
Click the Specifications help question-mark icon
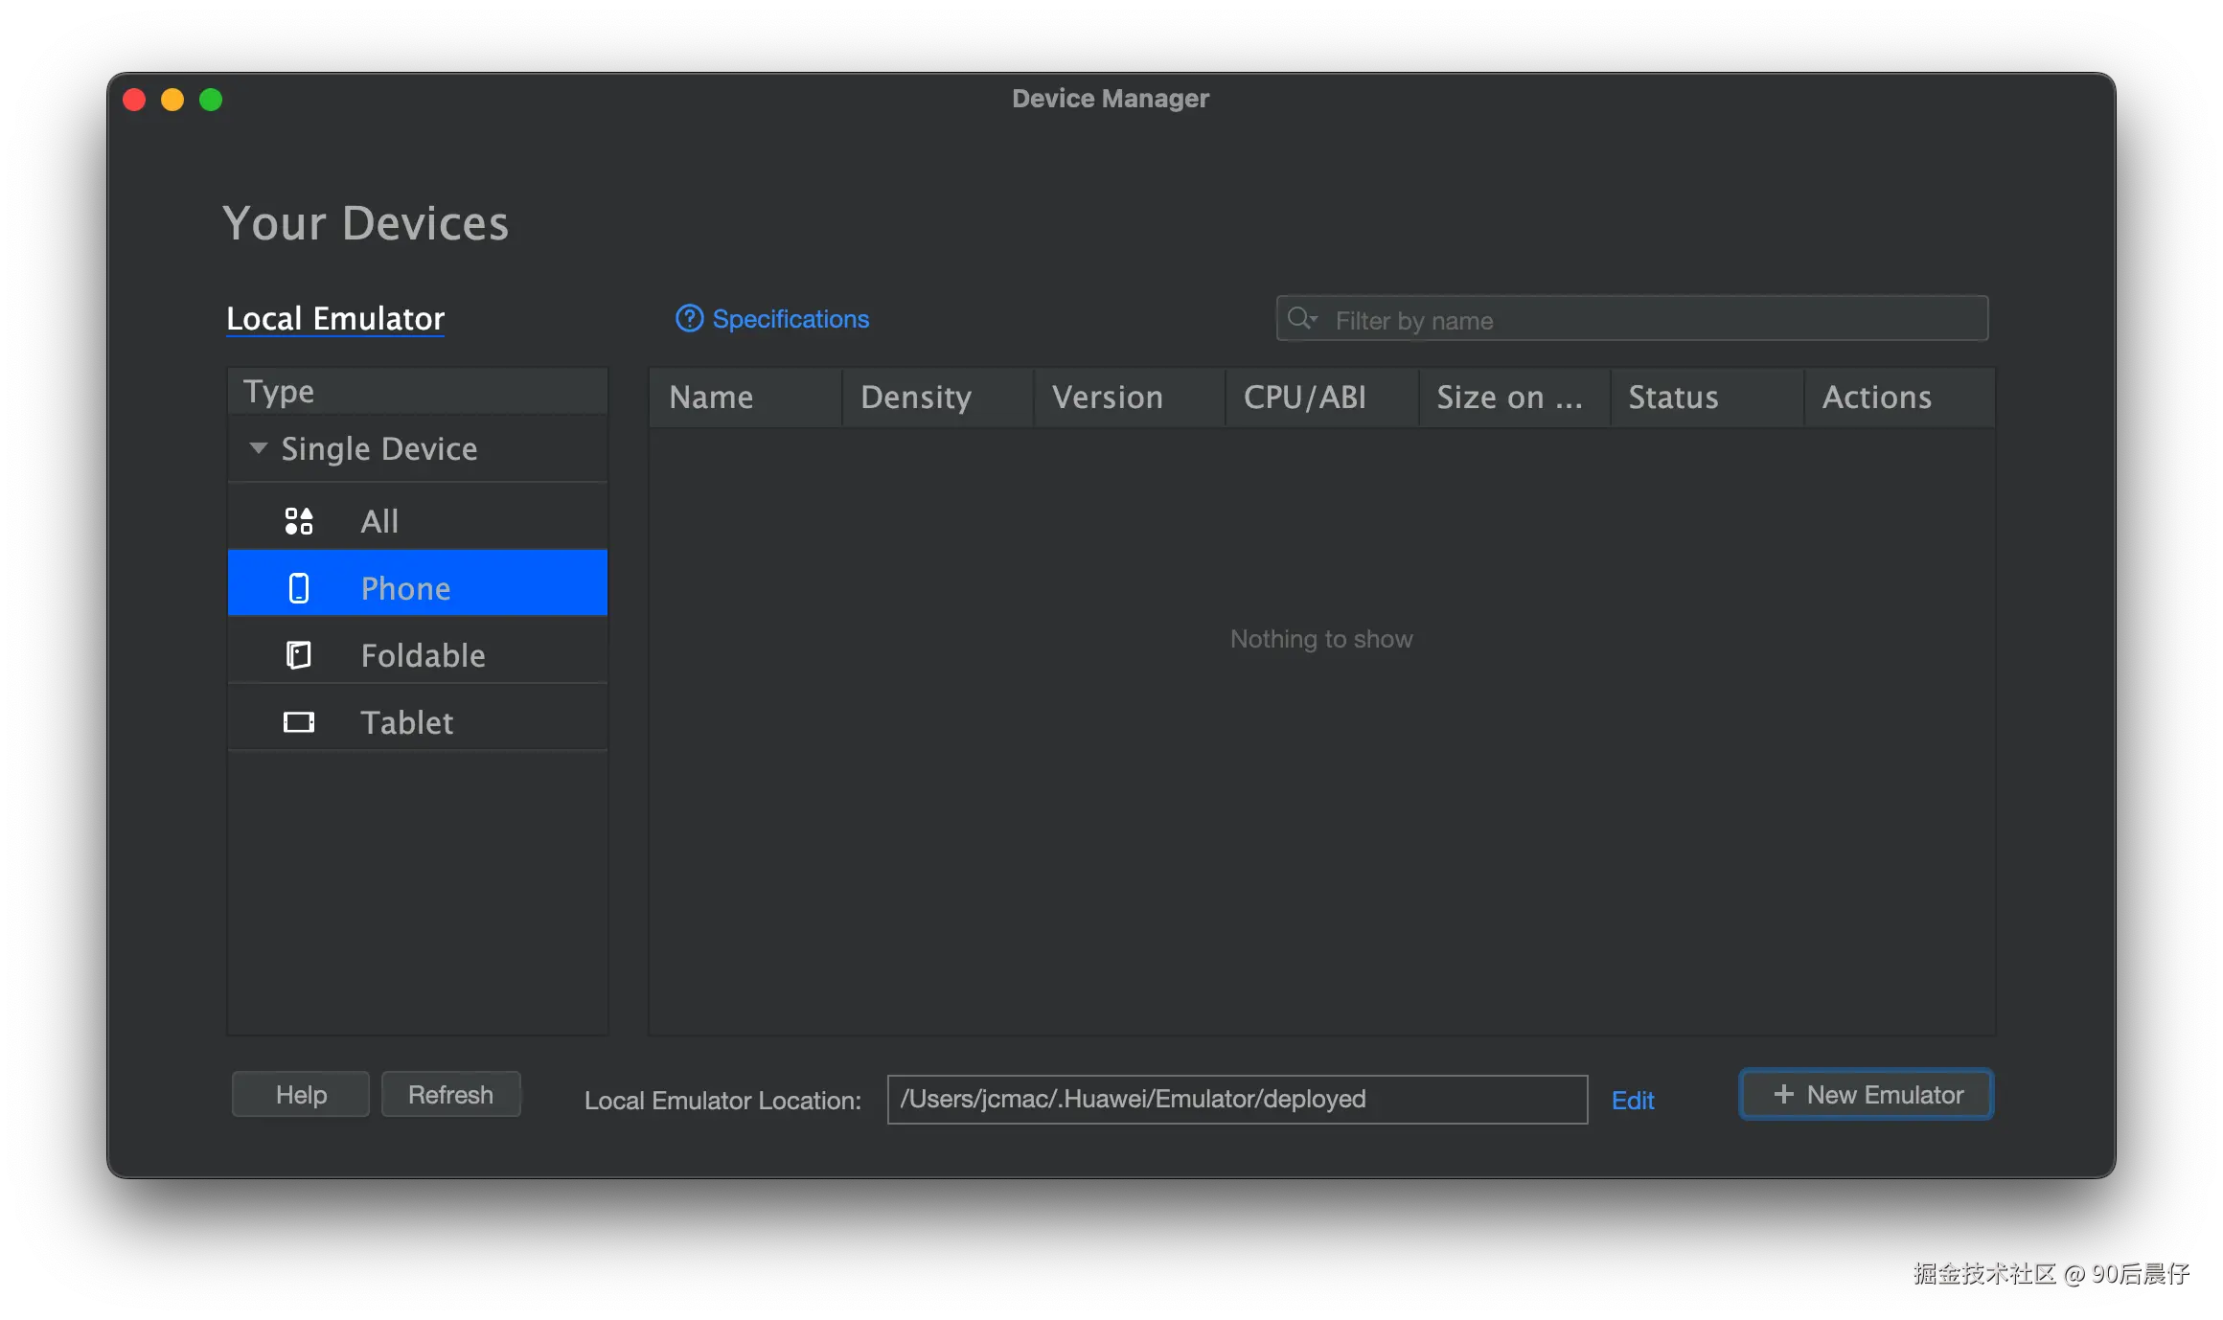pyautogui.click(x=689, y=319)
